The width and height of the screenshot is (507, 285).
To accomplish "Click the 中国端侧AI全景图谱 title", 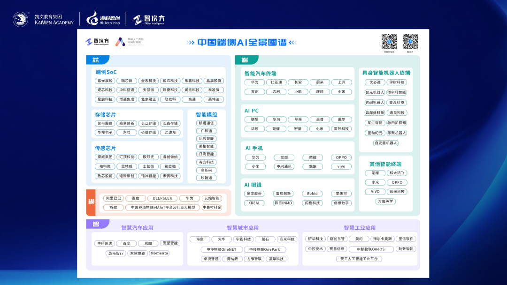I will (242, 43).
